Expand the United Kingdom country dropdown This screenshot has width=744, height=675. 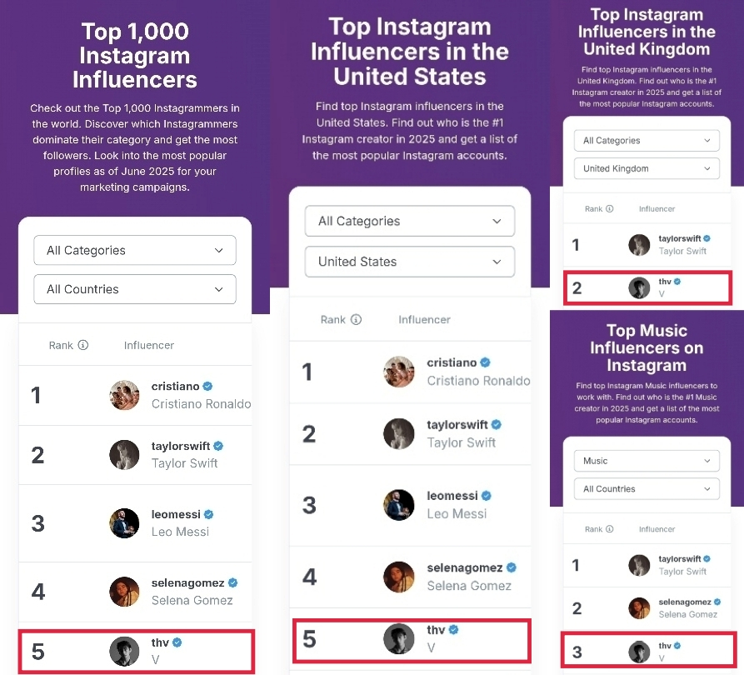point(647,168)
